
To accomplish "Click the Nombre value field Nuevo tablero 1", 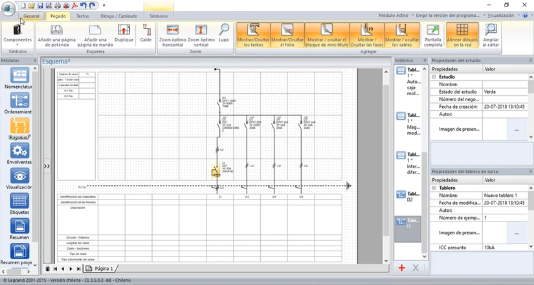I will tap(504, 195).
